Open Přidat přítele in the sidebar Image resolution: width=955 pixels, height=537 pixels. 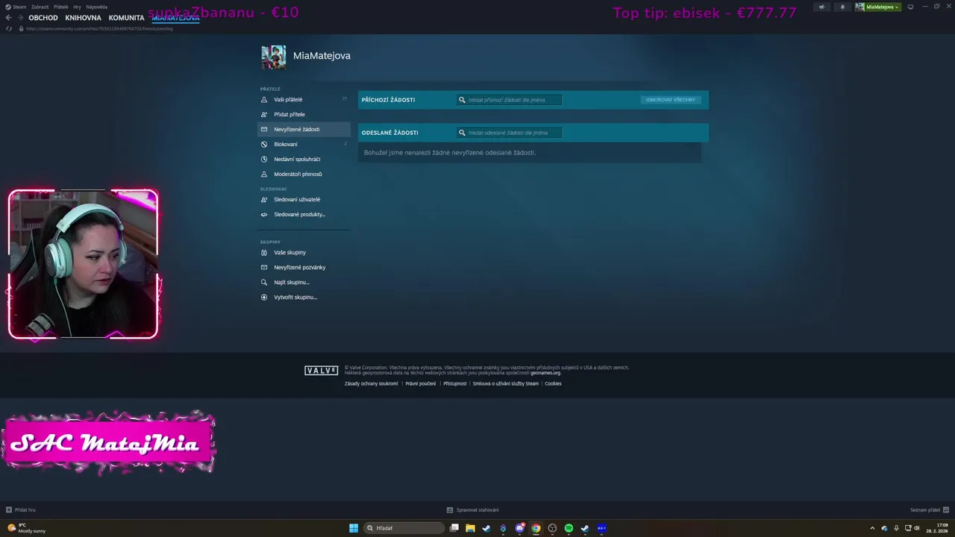pos(304,114)
